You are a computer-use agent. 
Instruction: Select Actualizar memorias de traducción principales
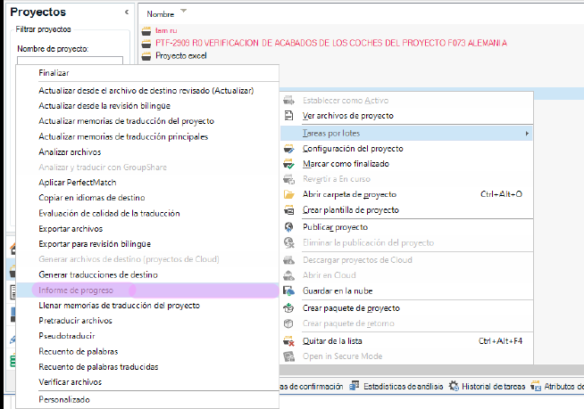[x=147, y=137]
